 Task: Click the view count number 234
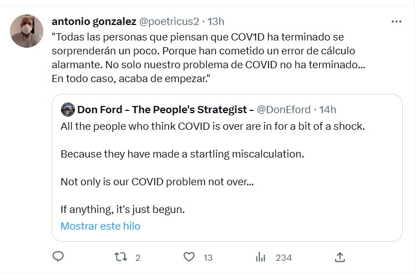(284, 257)
